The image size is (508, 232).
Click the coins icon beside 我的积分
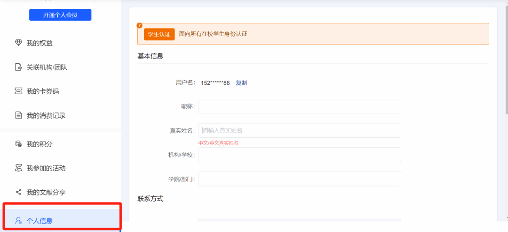click(18, 144)
